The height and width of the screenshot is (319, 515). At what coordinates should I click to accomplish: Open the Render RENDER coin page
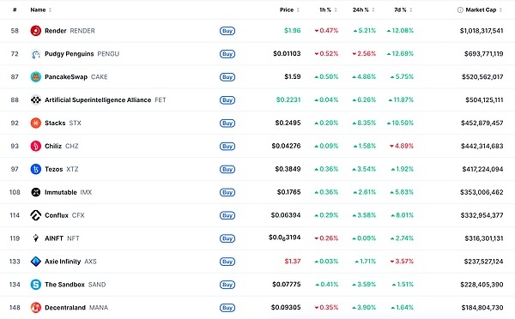[70, 31]
